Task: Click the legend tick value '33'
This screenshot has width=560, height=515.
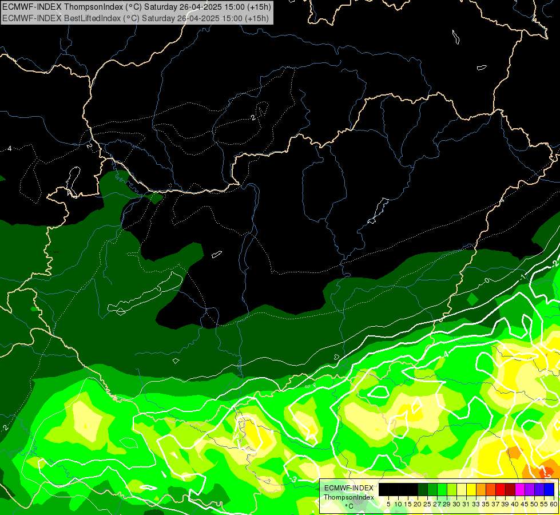Action: coord(476,504)
